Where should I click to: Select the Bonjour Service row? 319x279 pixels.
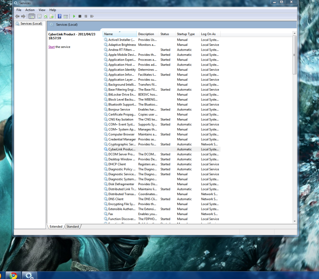(119, 109)
